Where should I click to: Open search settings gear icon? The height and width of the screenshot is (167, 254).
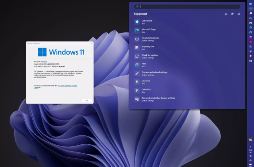point(239,14)
